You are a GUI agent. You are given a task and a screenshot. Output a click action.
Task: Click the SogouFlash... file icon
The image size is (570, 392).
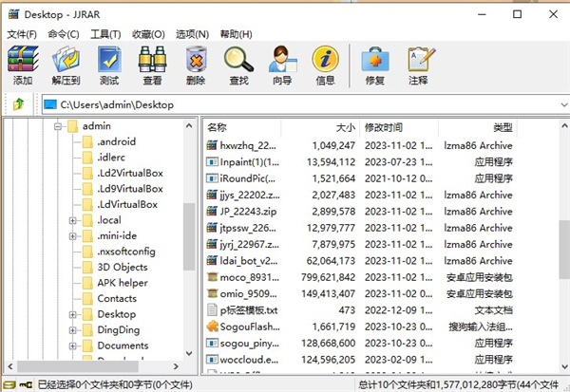click(x=212, y=327)
